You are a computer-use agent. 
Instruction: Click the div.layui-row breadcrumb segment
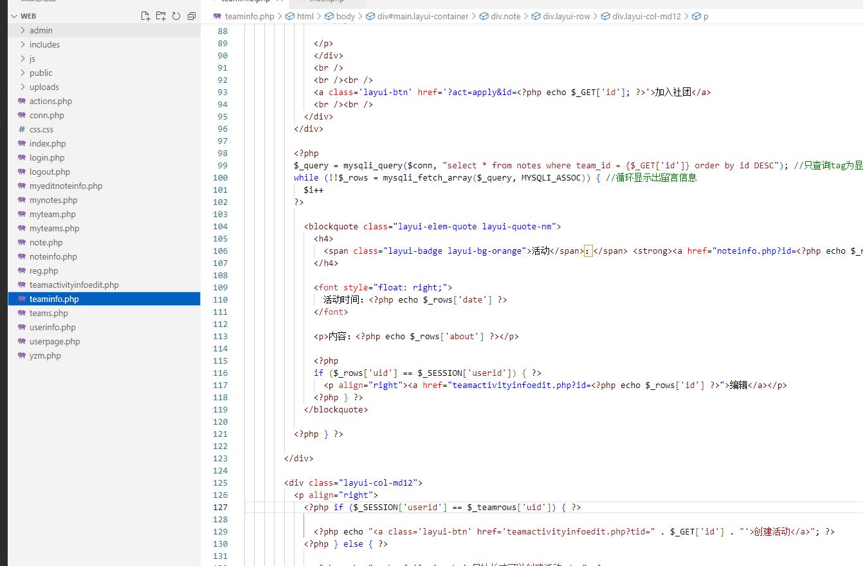tap(567, 16)
